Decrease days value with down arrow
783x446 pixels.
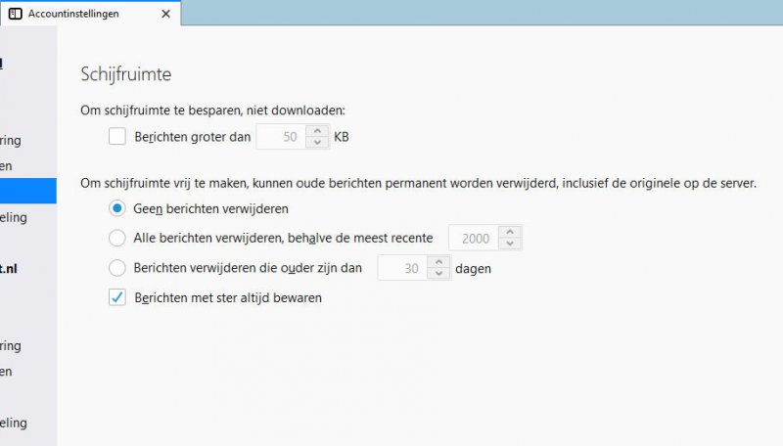point(438,273)
